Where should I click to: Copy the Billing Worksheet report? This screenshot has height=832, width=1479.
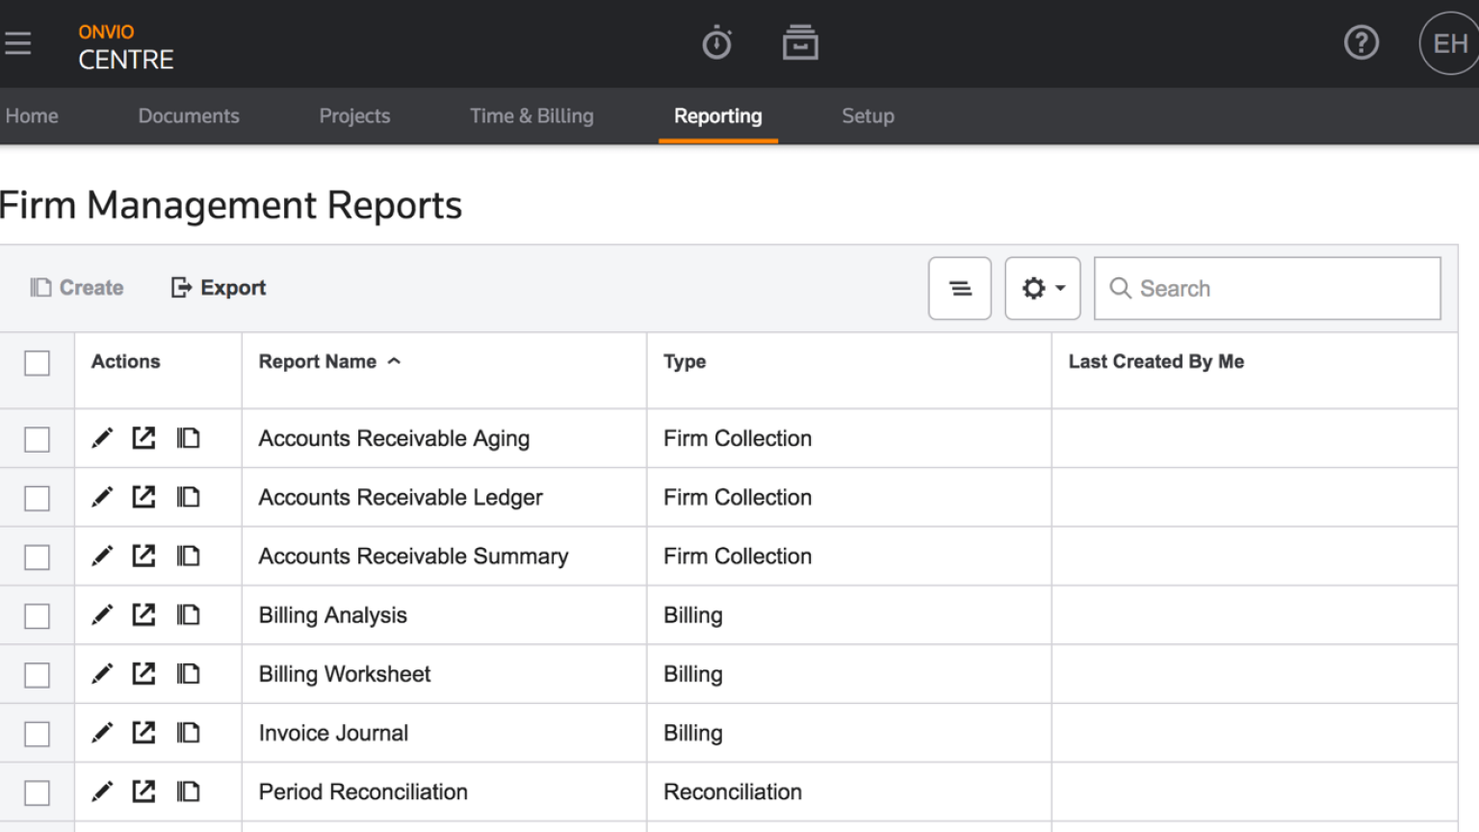coord(188,674)
